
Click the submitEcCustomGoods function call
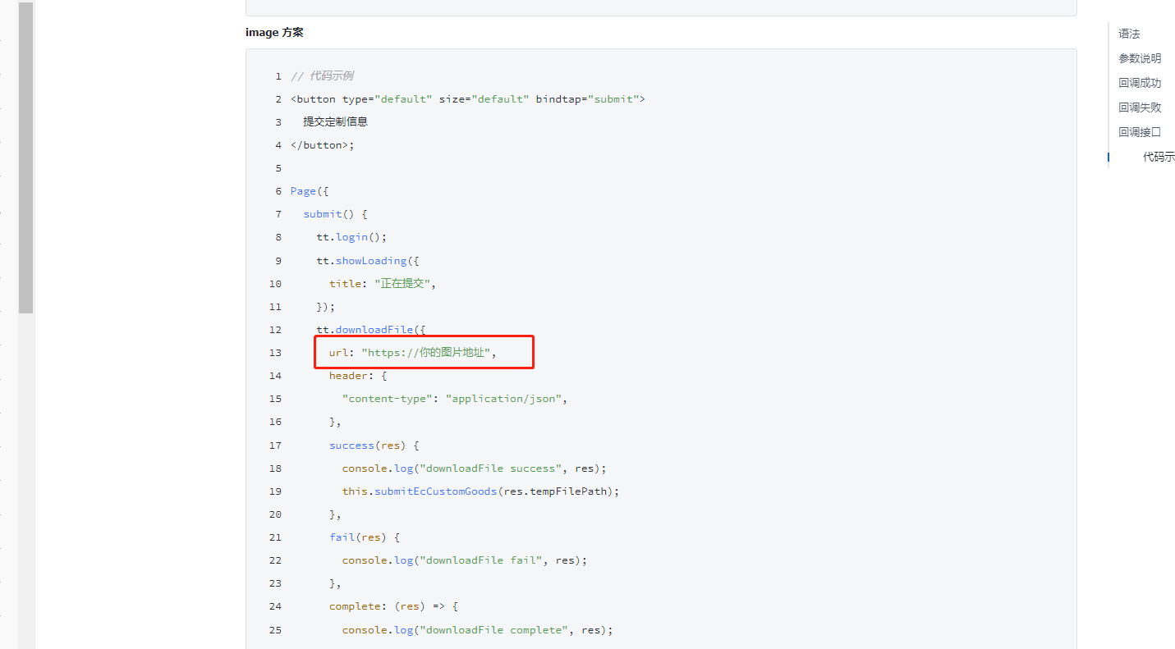click(x=435, y=491)
